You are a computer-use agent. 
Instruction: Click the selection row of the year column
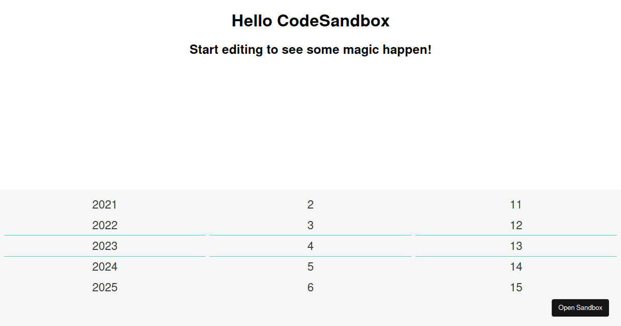pyautogui.click(x=105, y=246)
